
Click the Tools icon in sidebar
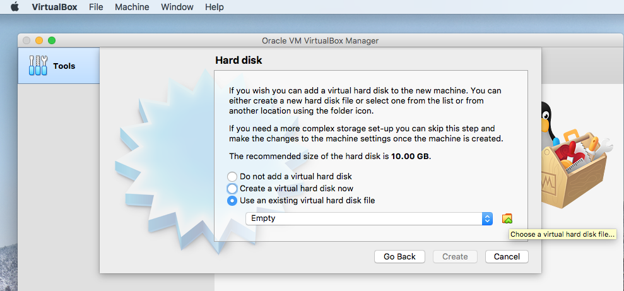pyautogui.click(x=38, y=66)
